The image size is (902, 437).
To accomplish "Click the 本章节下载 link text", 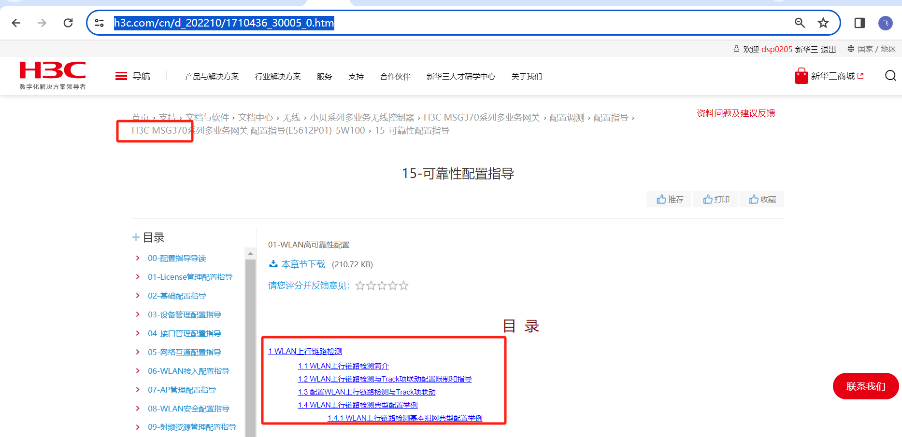I will tap(303, 264).
